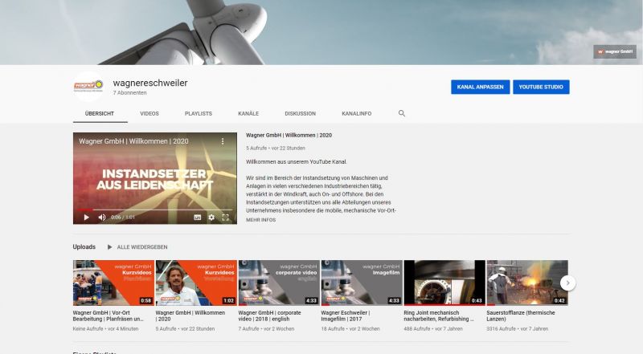Open player settings gear icon
This screenshot has height=354, width=643.
point(211,218)
